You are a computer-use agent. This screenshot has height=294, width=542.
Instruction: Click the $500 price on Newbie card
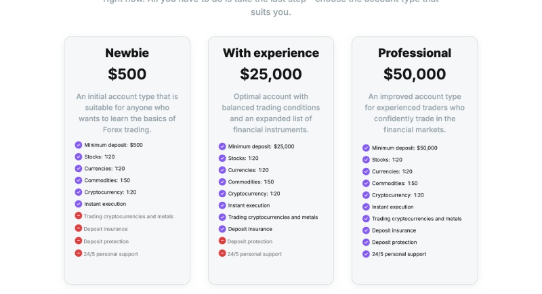click(127, 74)
